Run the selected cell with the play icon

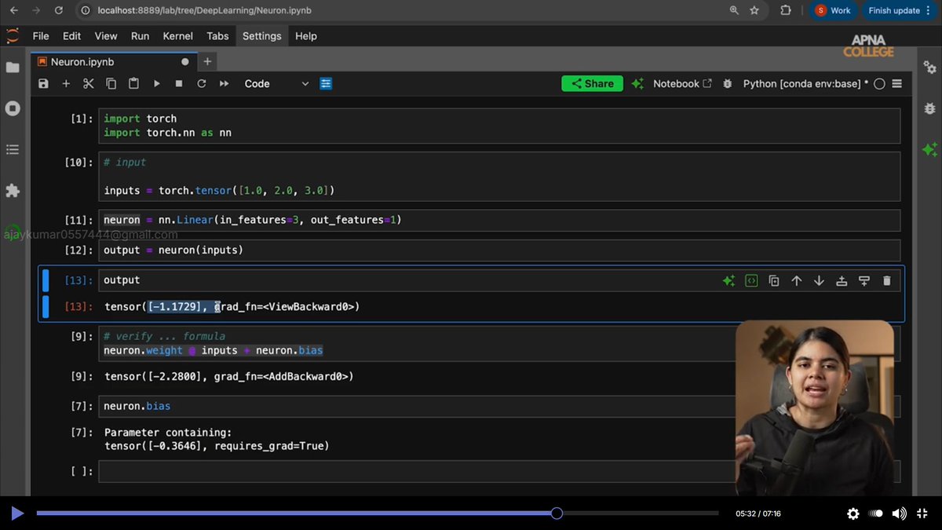(x=156, y=84)
